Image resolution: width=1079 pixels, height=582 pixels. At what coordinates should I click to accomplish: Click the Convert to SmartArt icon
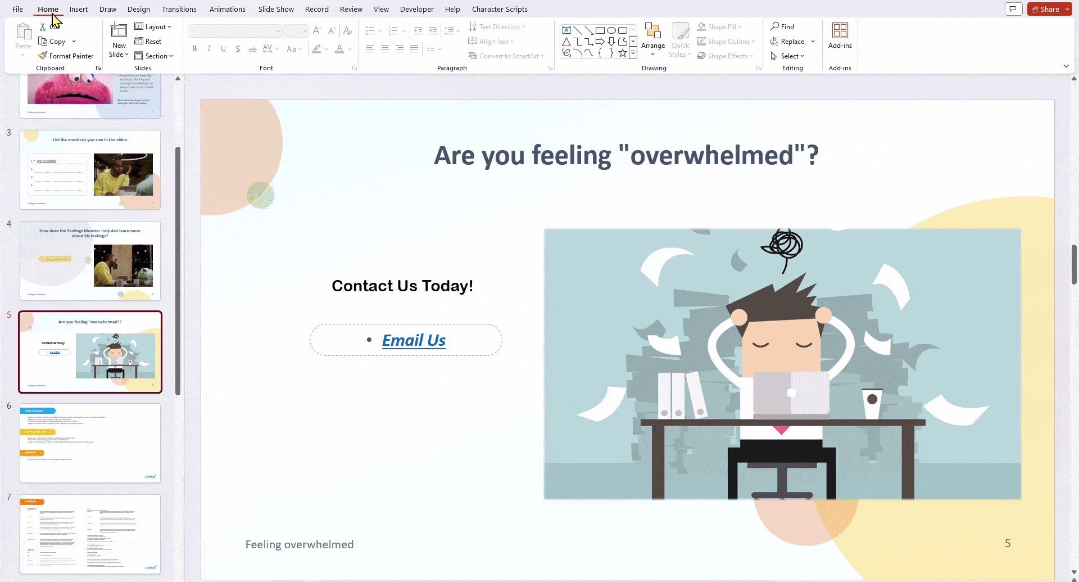coord(506,56)
